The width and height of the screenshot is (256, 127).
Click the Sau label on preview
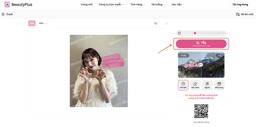220,56
